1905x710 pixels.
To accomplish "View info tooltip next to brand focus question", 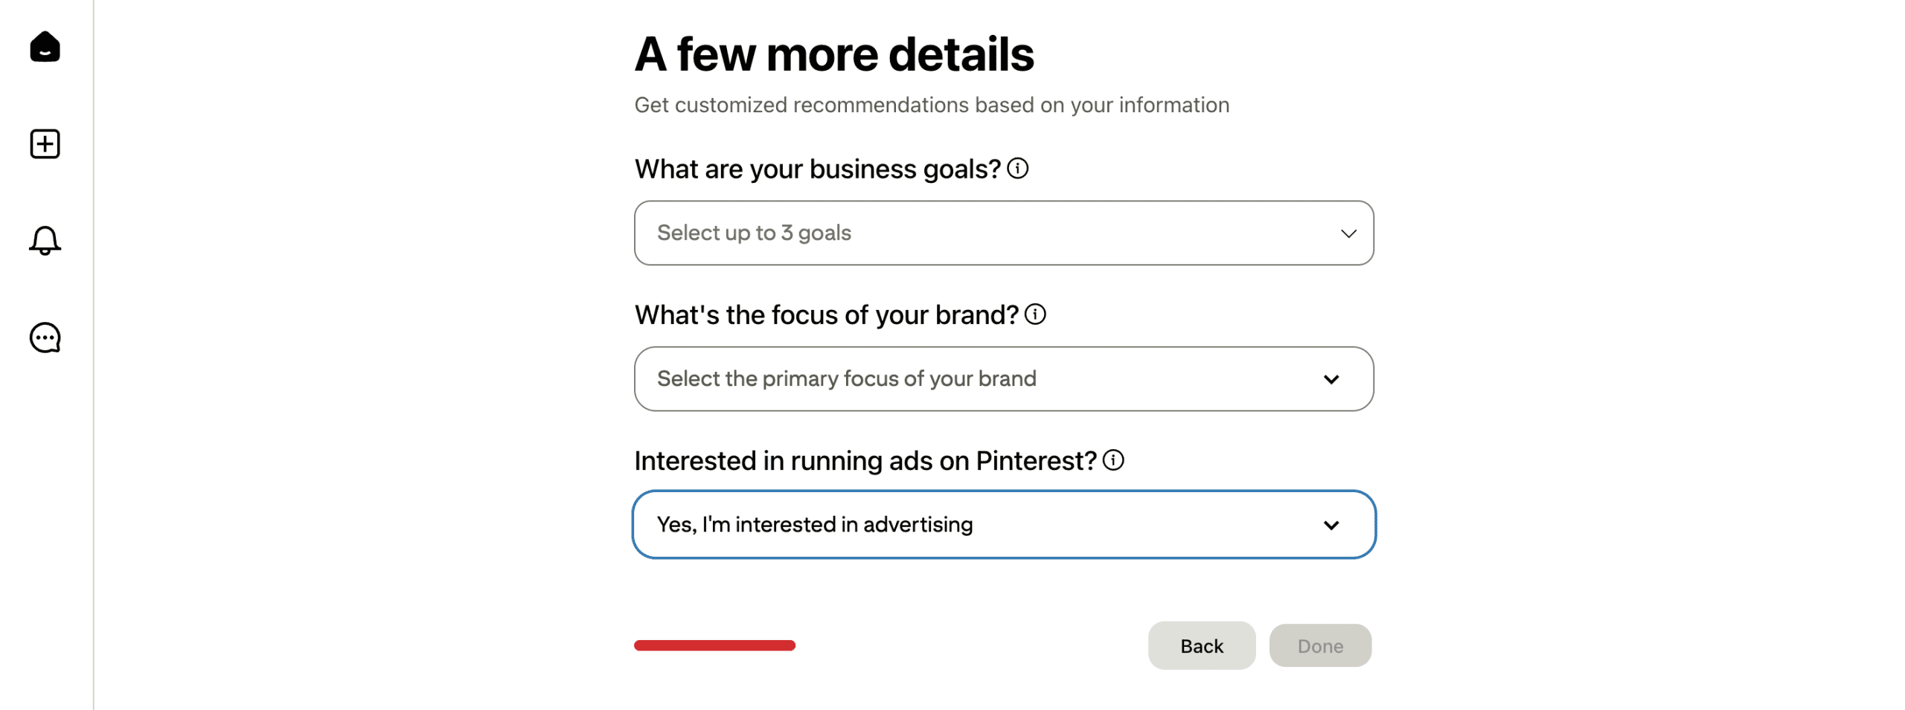I will 1035,314.
